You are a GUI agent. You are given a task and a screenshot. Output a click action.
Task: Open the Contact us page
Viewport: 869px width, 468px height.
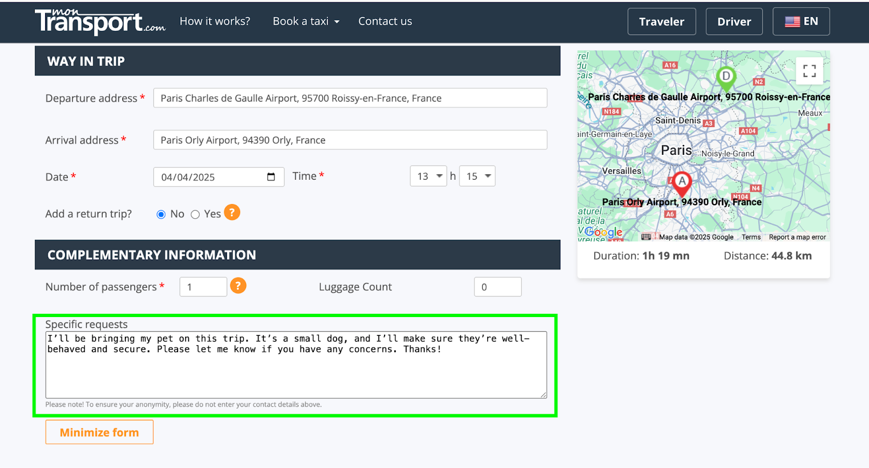coord(385,21)
